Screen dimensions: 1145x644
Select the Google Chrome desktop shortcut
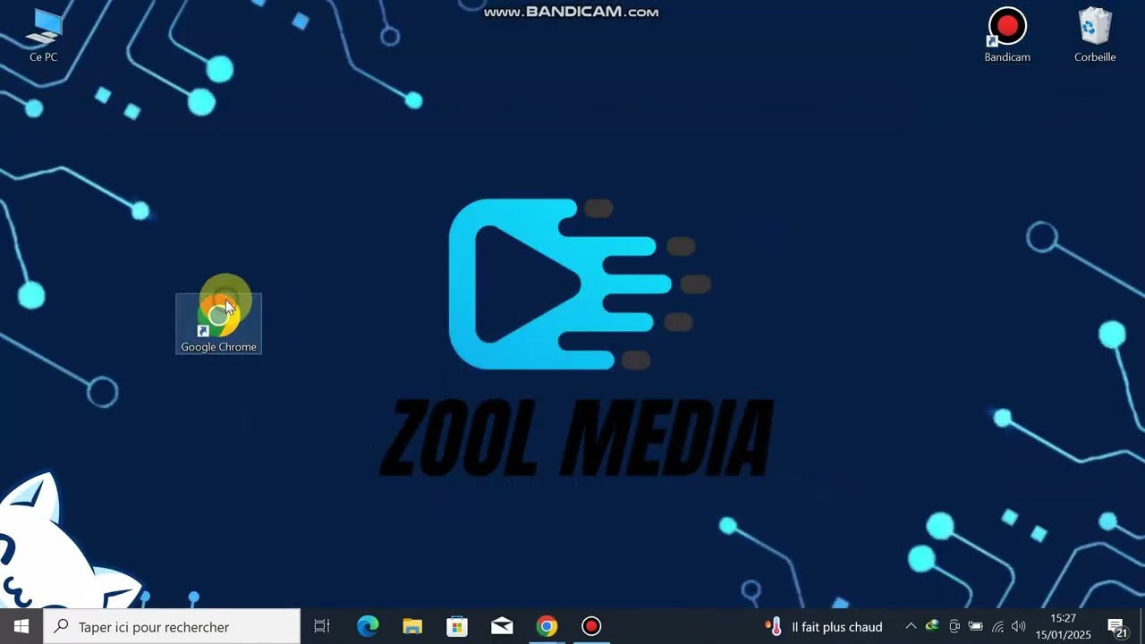[218, 324]
